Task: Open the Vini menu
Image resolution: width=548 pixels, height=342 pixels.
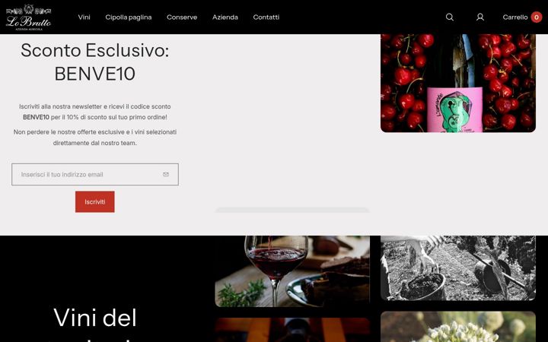Action: 84,17
